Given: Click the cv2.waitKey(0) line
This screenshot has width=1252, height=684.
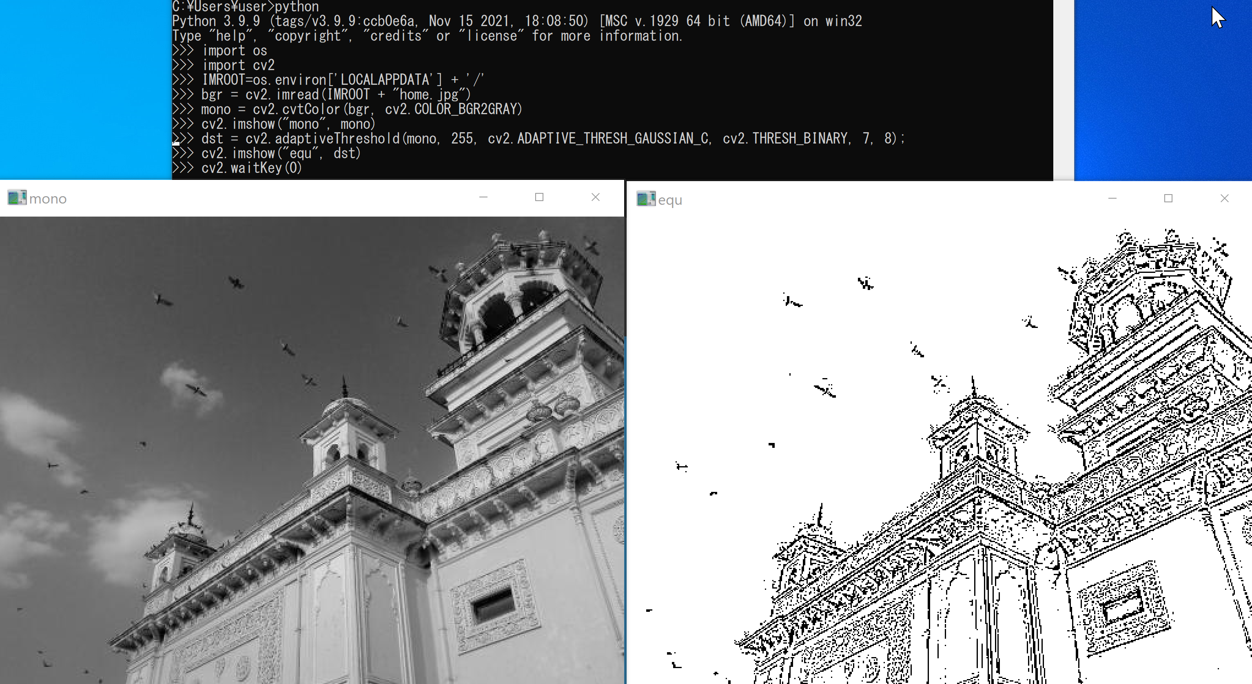Looking at the screenshot, I should pos(237,168).
